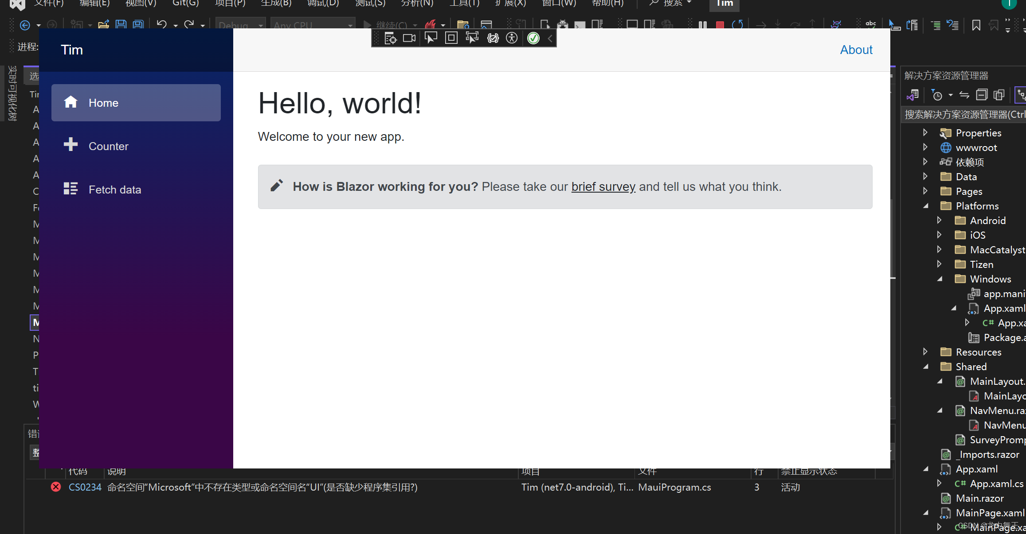Toggle visibility of iOS platform folder

point(940,235)
